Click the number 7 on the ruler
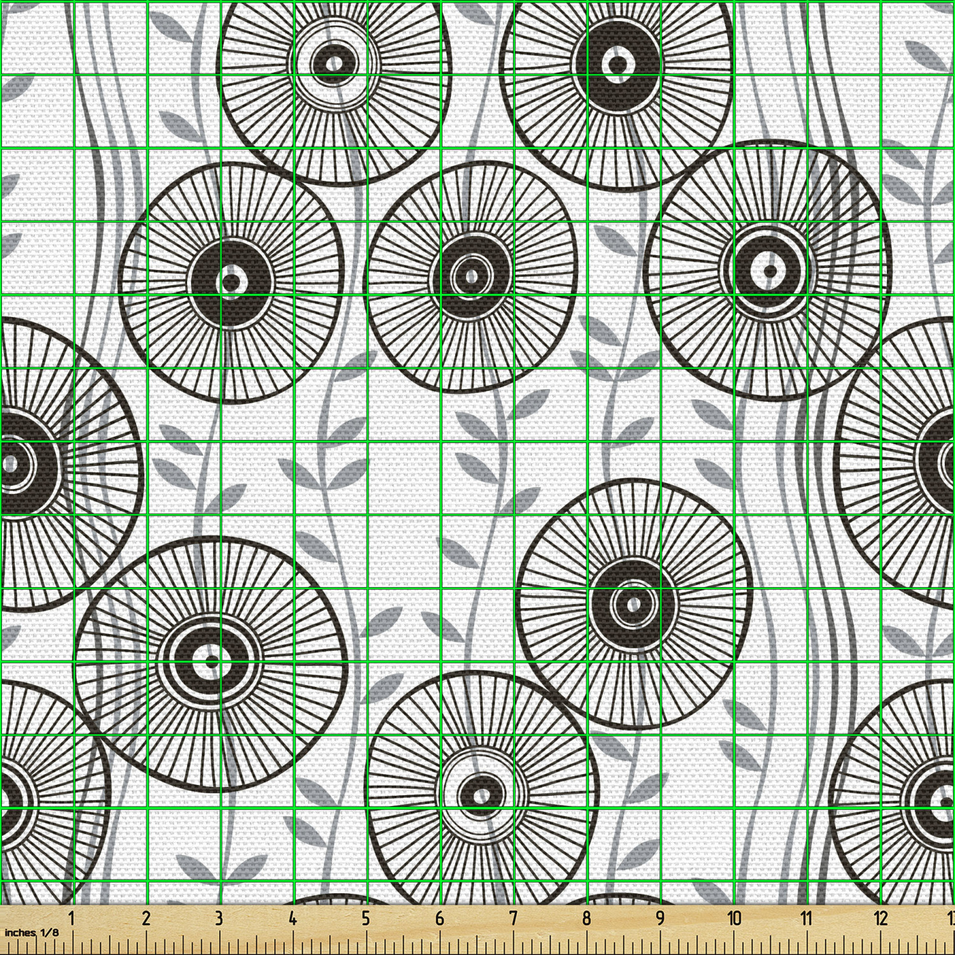The width and height of the screenshot is (955, 955). point(513,919)
